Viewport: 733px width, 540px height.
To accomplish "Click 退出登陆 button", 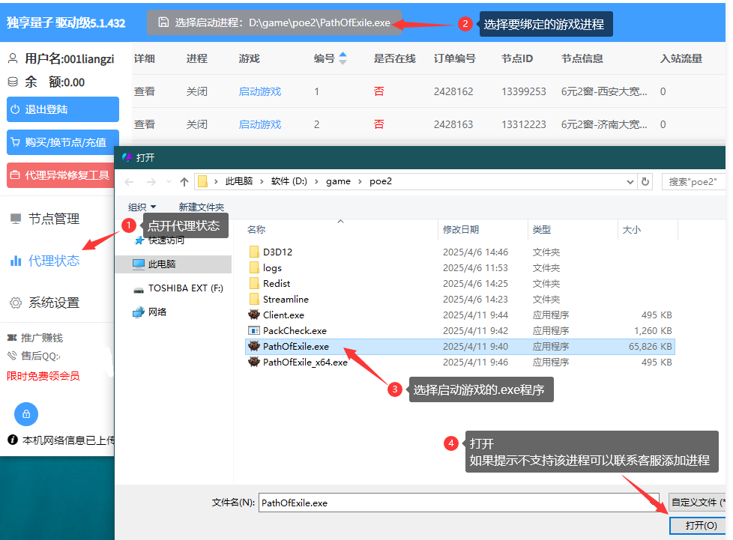I will click(x=63, y=109).
